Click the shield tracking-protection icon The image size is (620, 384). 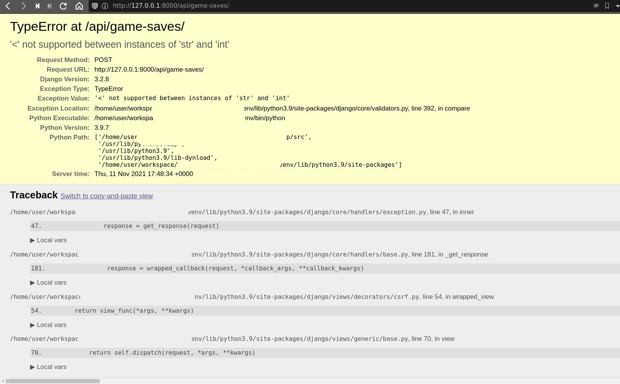(95, 6)
